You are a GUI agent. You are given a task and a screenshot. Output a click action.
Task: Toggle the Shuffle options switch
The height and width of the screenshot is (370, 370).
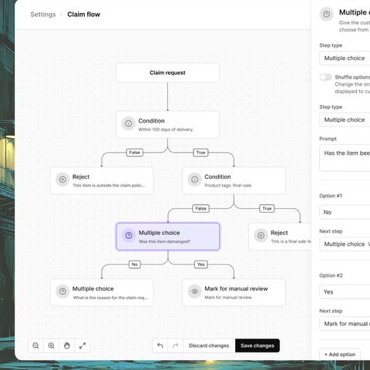click(325, 77)
